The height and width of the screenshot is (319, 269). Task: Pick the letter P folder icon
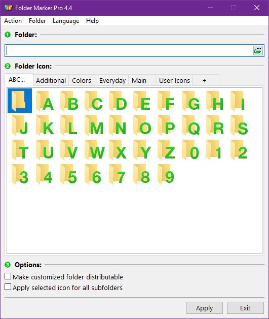coord(166,125)
